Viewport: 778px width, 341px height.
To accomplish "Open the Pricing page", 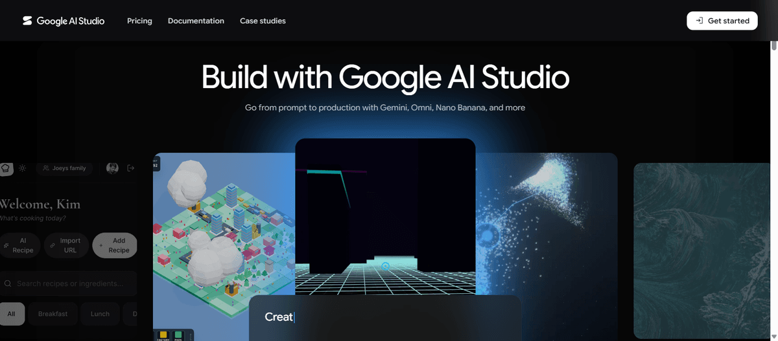I will coord(139,21).
